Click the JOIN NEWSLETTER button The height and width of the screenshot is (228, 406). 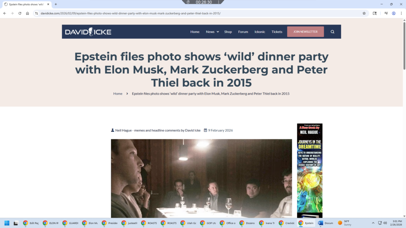[x=305, y=32]
